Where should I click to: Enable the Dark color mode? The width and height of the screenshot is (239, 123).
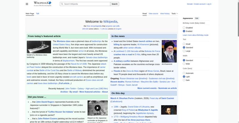[184, 80]
